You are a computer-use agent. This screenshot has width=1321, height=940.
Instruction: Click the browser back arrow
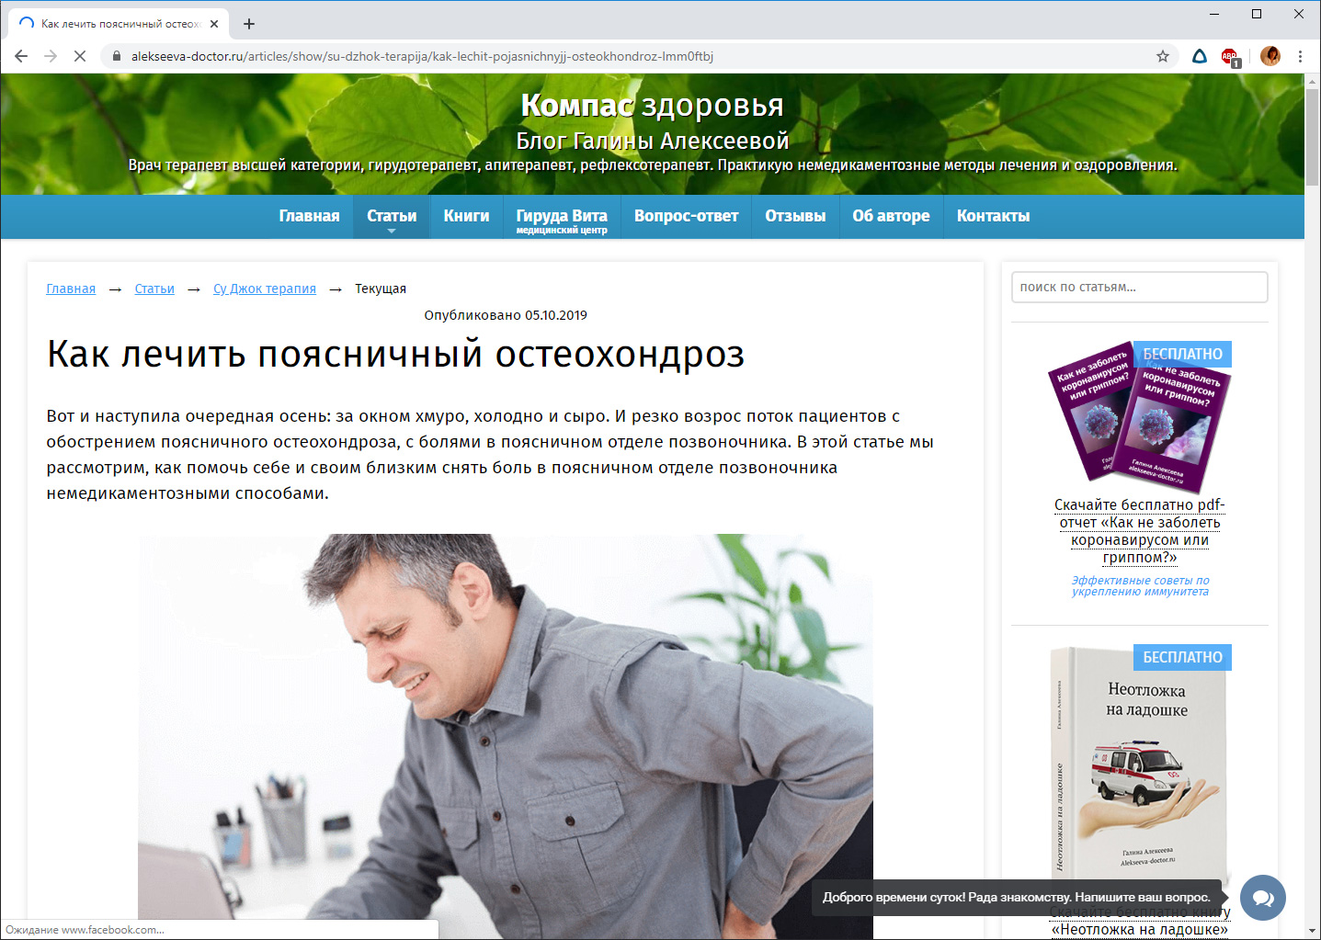click(x=21, y=56)
